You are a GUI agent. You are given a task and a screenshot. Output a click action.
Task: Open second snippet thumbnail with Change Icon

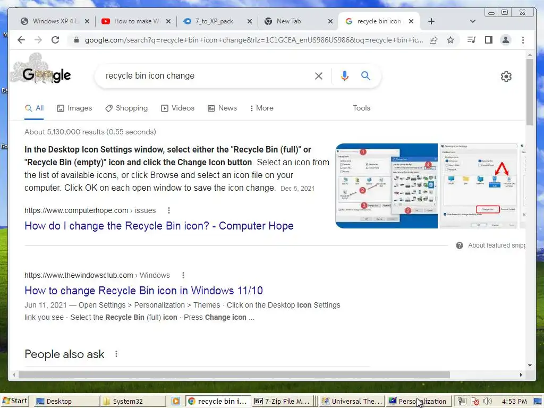click(x=479, y=186)
